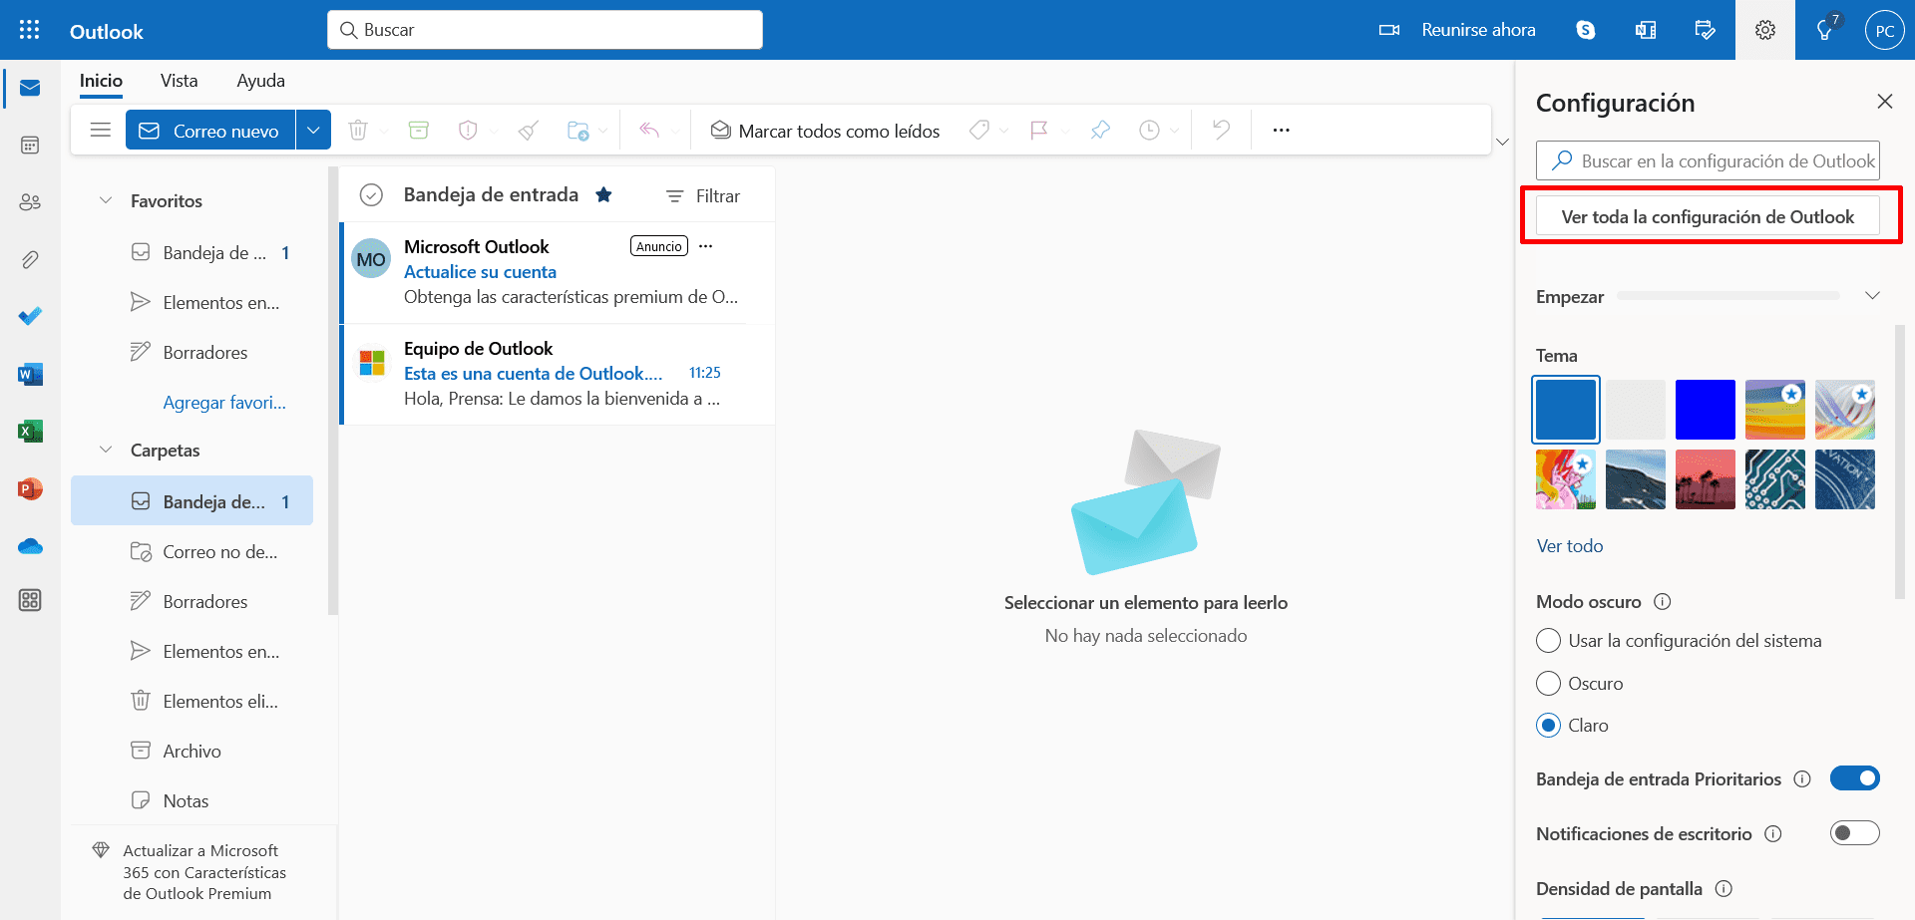This screenshot has width=1915, height=920.
Task: Switch to the Inicio tab
Action: [101, 81]
